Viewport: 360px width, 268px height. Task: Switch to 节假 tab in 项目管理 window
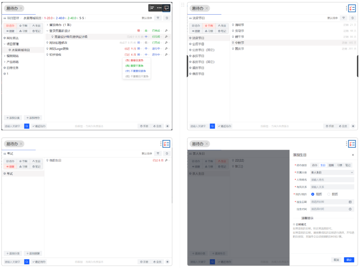click(x=23, y=26)
